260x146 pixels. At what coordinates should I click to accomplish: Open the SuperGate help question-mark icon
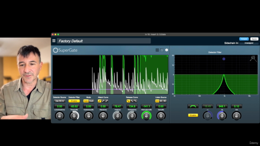[x=167, y=50]
